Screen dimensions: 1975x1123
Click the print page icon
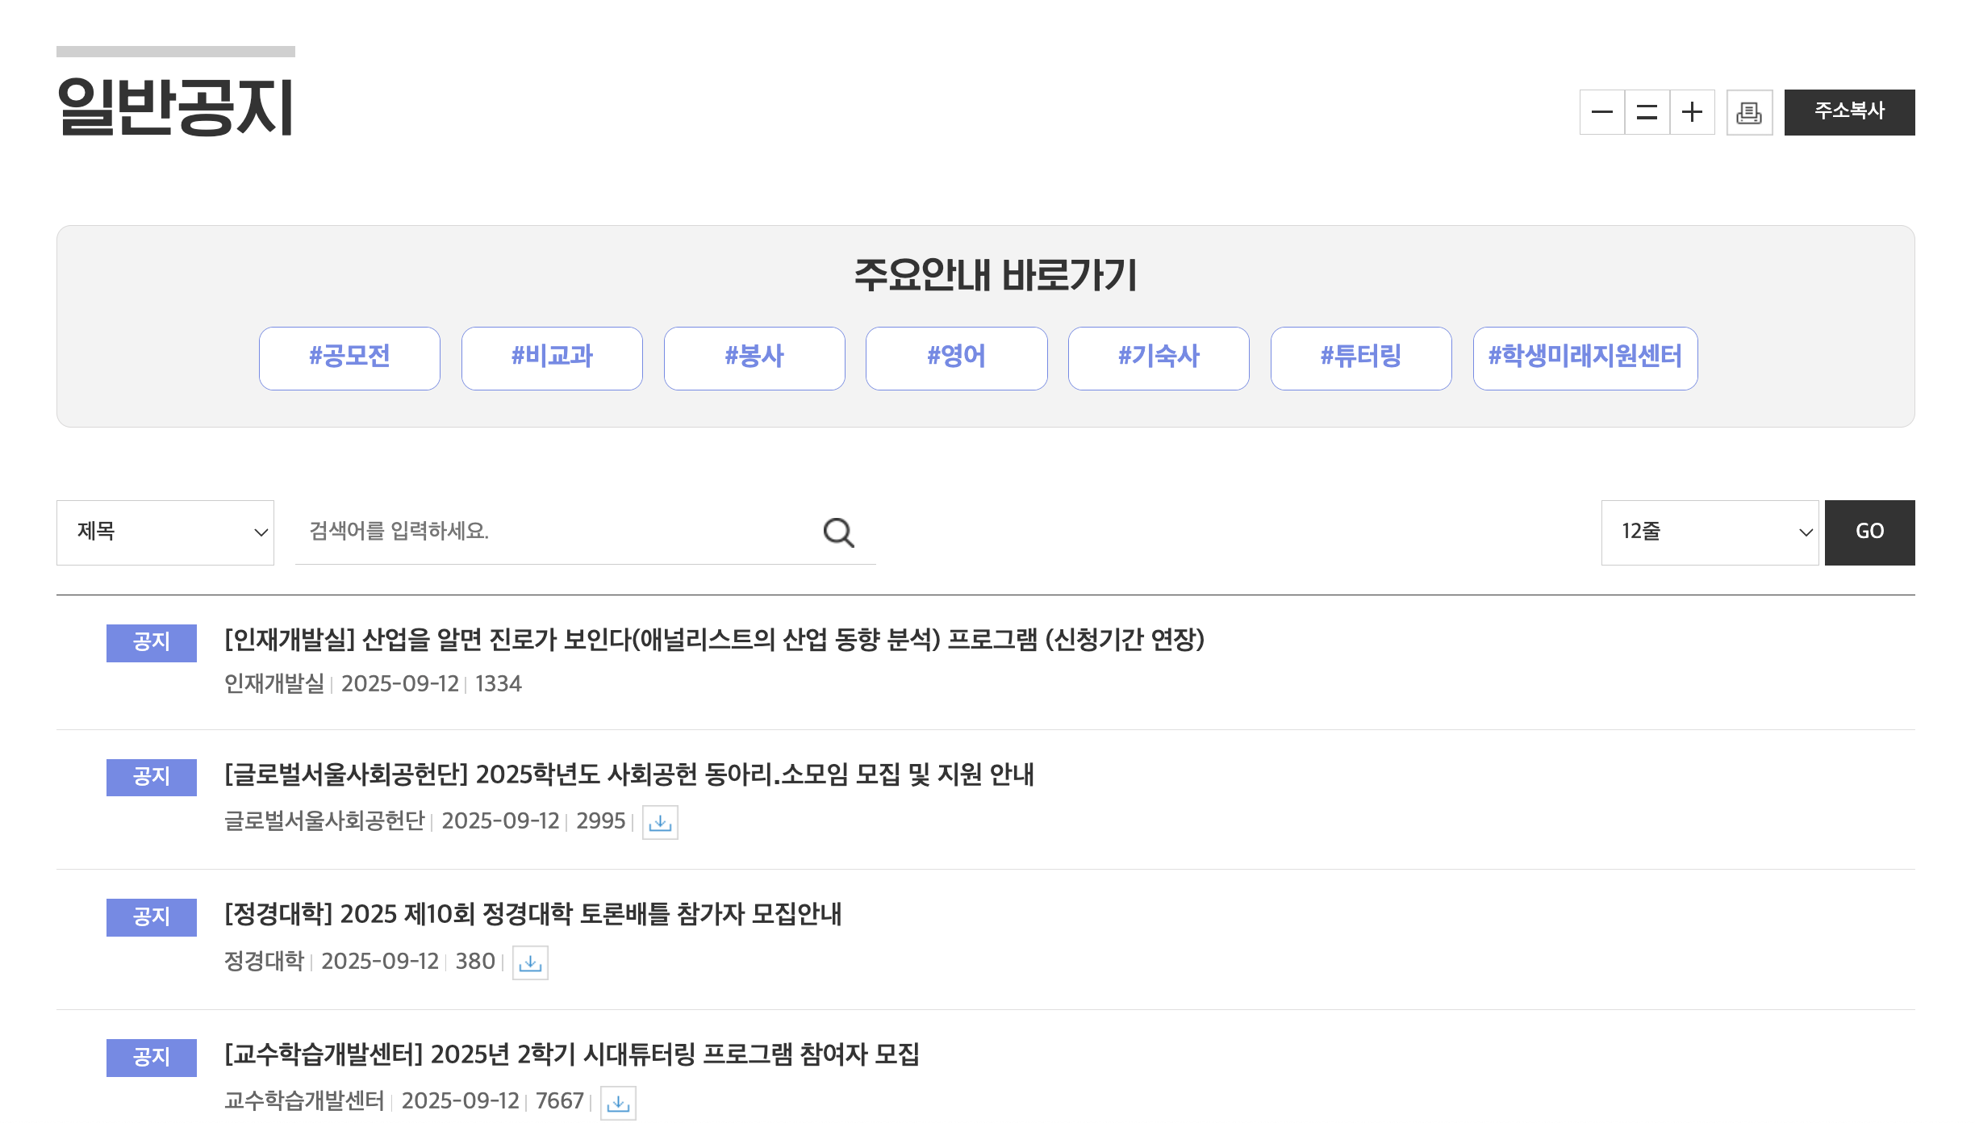(x=1749, y=112)
